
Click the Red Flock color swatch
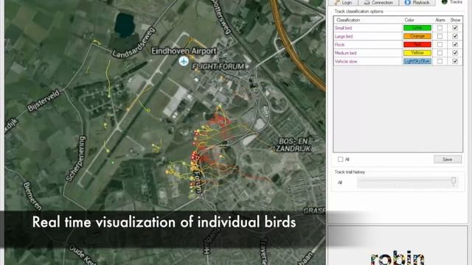[417, 44]
